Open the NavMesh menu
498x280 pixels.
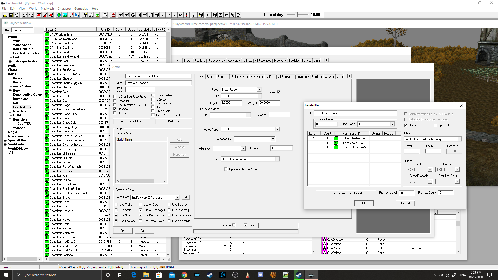[x=47, y=9]
